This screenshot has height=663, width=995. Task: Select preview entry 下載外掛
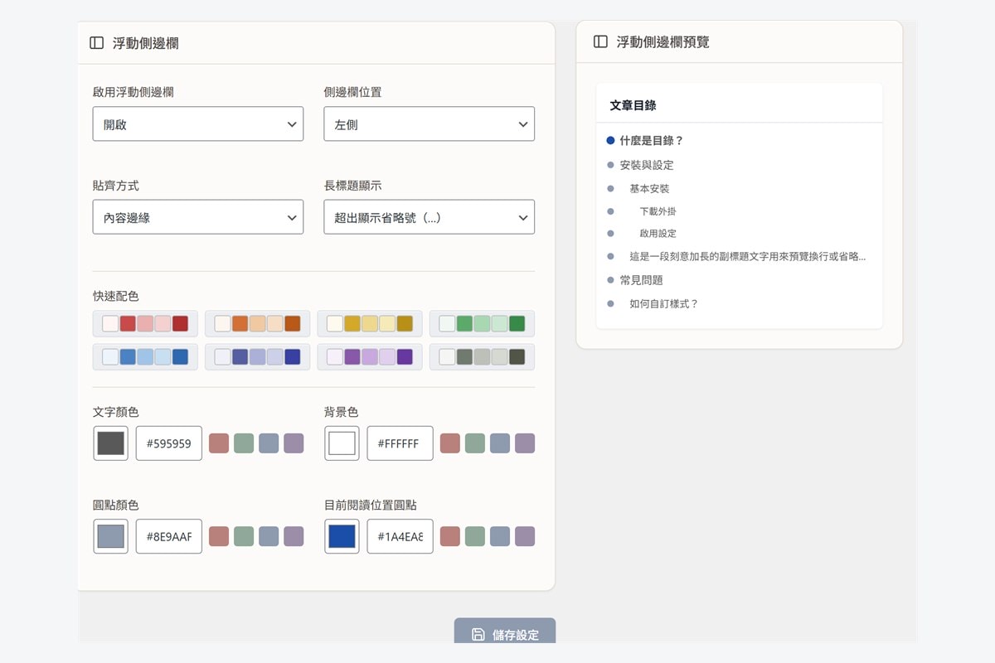(658, 211)
